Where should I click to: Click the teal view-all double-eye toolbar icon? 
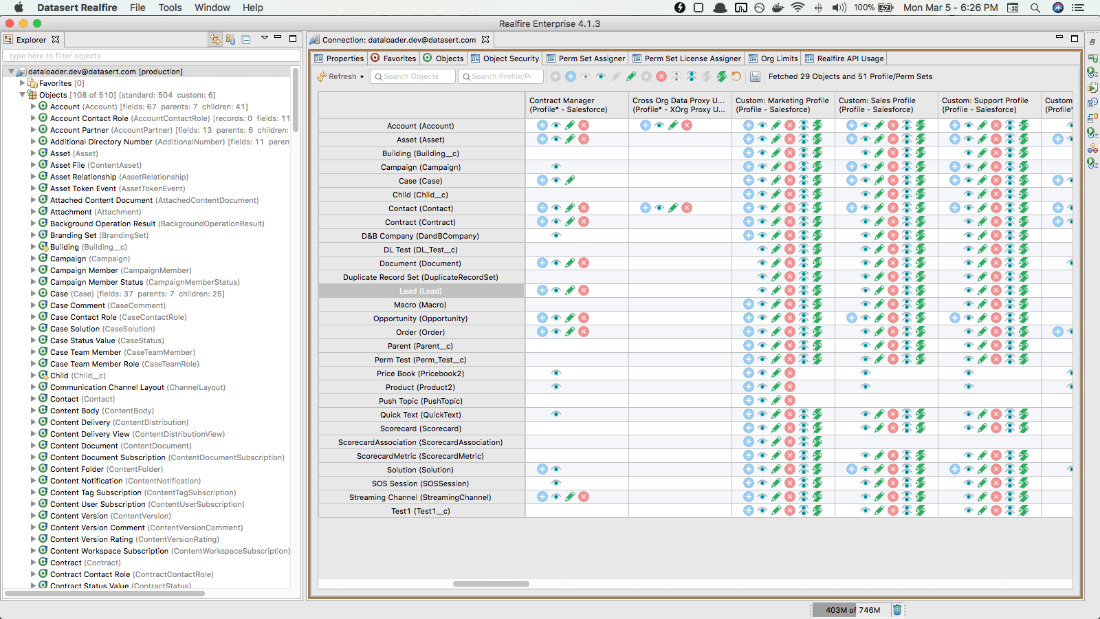click(692, 76)
